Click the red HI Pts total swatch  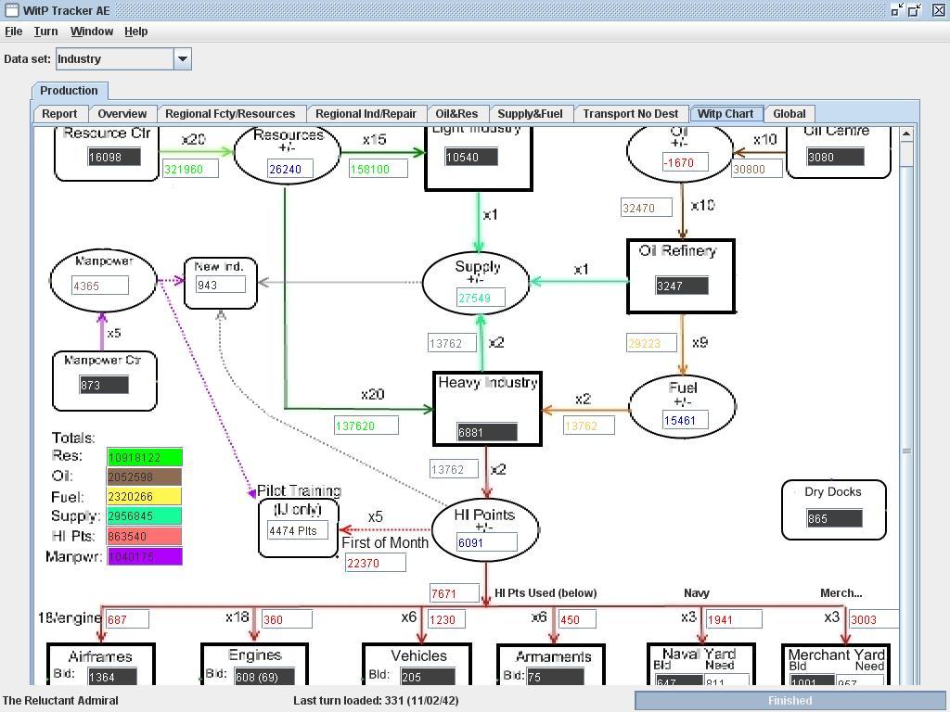(145, 537)
